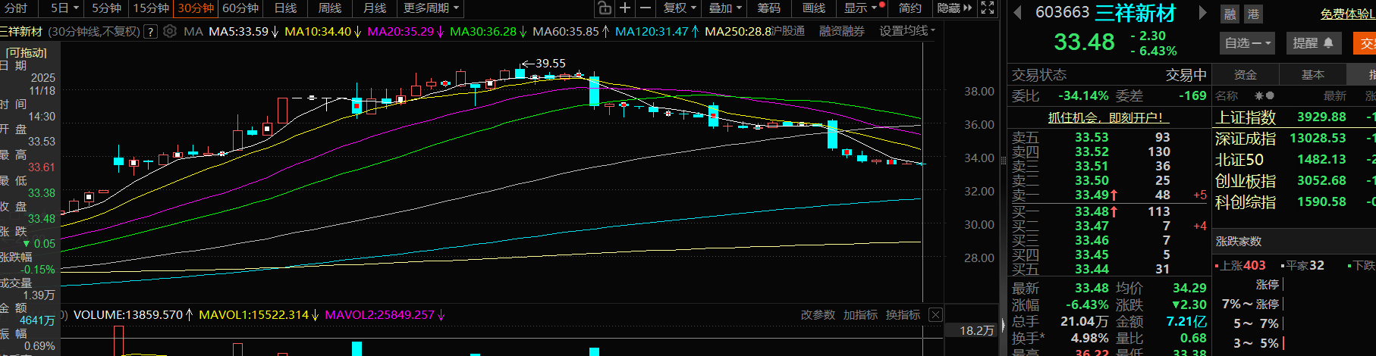The height and width of the screenshot is (356, 1376).
Task: Click 沪股通 label
Action: (x=787, y=31)
